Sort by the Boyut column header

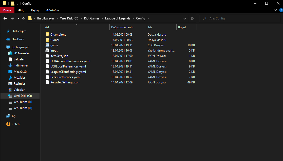tap(186, 27)
